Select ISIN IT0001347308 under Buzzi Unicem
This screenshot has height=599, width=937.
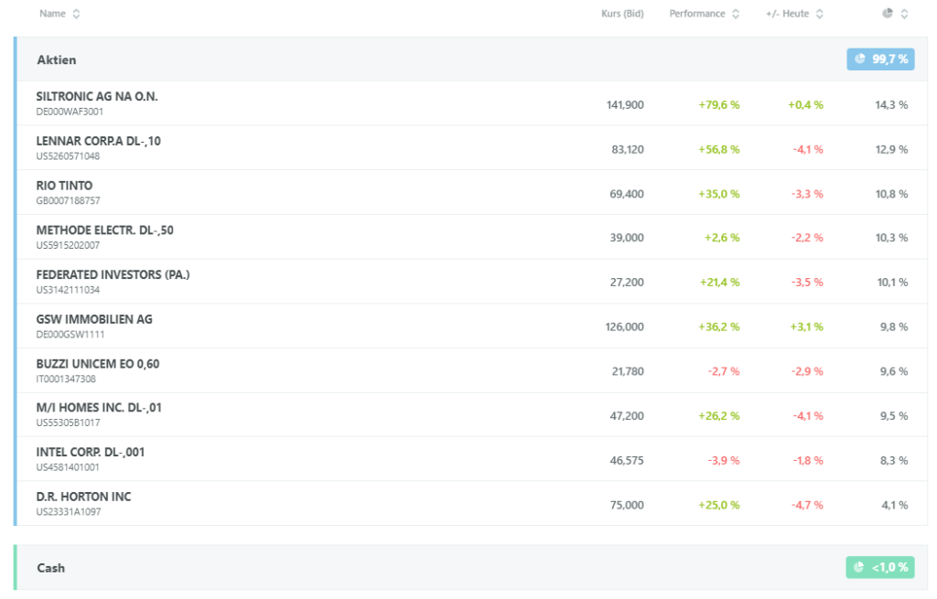point(66,380)
